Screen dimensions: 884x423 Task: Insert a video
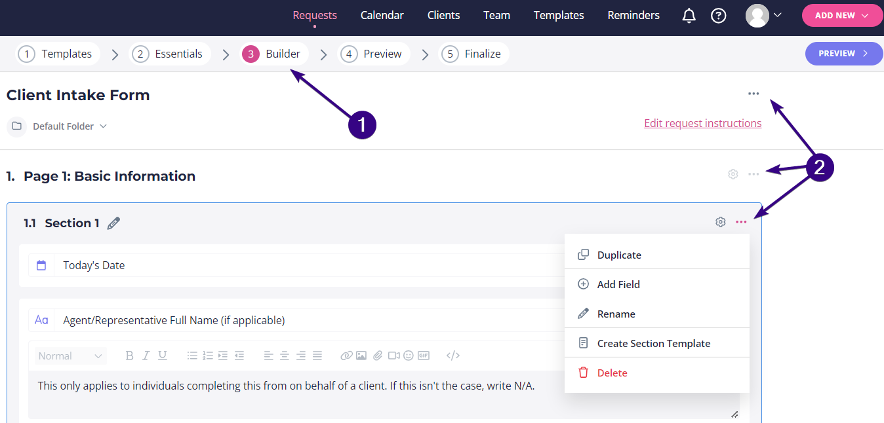click(x=393, y=356)
